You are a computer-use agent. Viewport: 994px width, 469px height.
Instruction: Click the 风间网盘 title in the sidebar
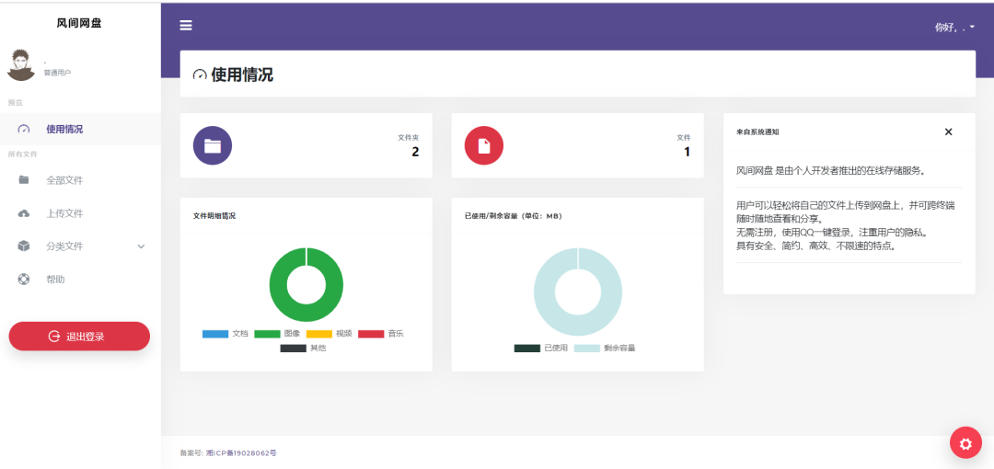coord(79,24)
